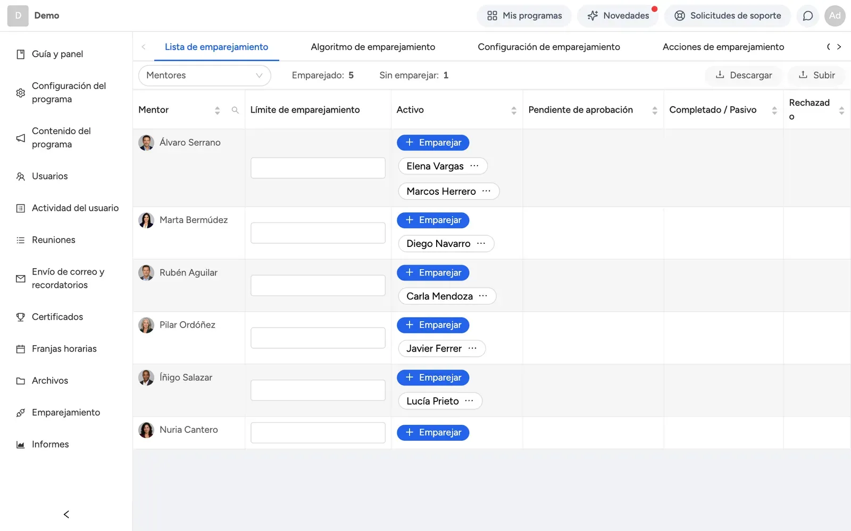Image resolution: width=851 pixels, height=531 pixels.
Task: Open options for Lucía Prieto match
Action: point(469,401)
